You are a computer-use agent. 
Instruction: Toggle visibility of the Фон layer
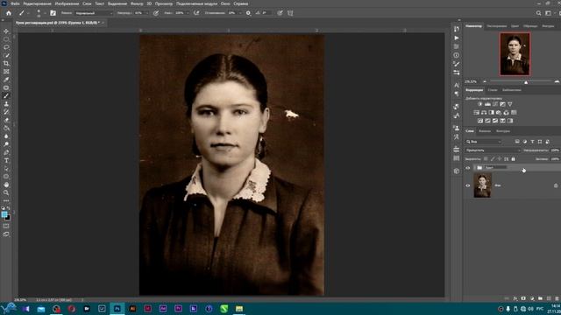467,185
